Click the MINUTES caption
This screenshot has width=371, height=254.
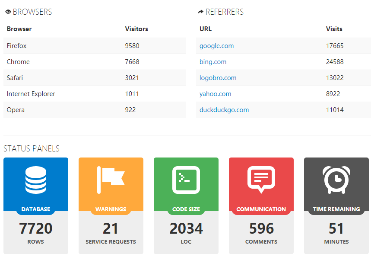coord(336,241)
